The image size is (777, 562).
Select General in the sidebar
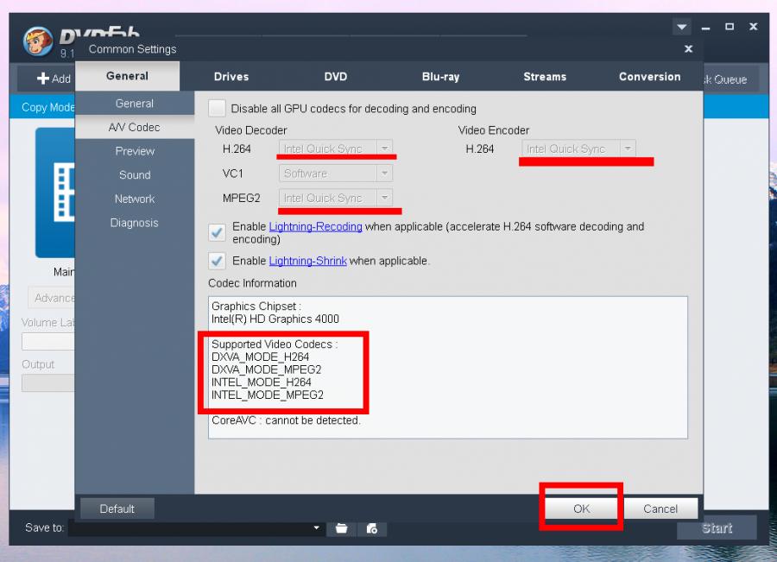(135, 104)
